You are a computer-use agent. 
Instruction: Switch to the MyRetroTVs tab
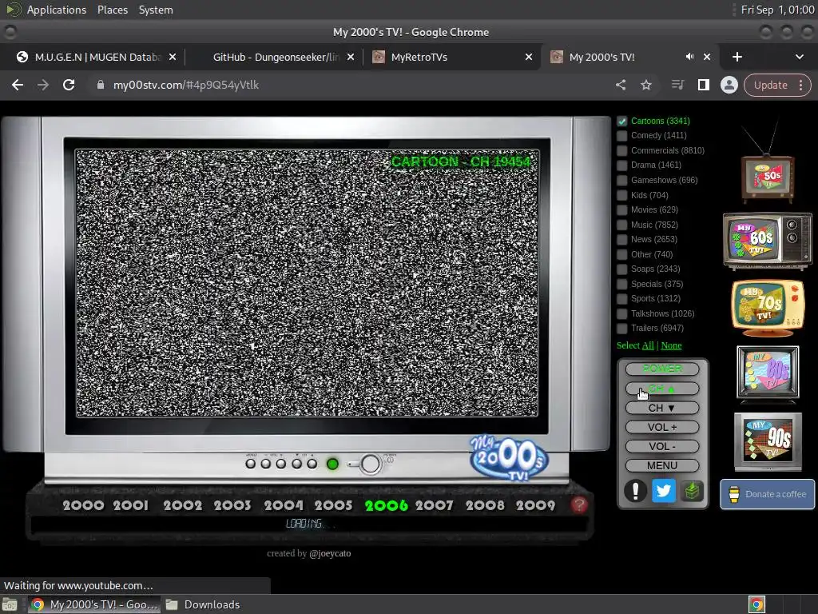tap(453, 57)
